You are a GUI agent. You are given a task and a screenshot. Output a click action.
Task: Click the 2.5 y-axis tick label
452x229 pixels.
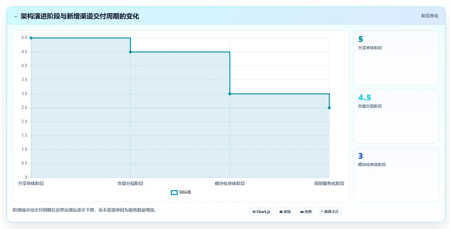point(24,108)
